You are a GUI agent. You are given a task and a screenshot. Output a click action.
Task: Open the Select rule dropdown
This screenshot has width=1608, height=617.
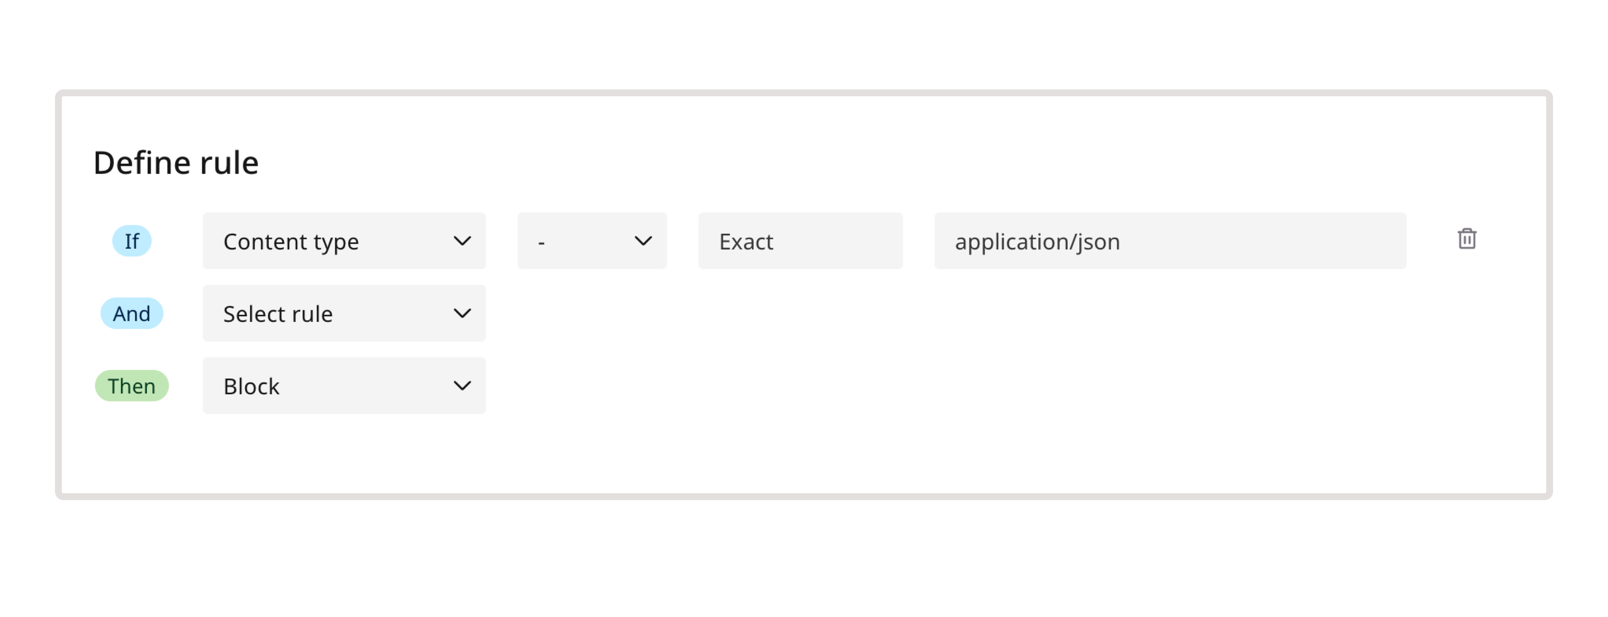click(343, 313)
